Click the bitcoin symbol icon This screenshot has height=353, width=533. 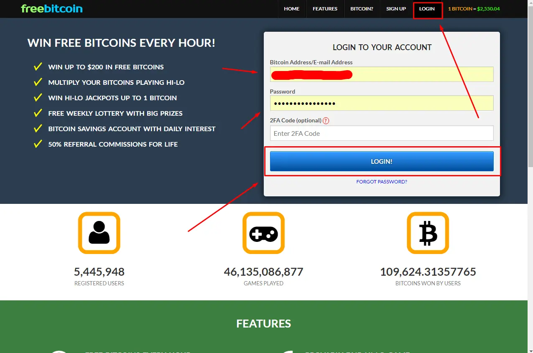point(428,233)
